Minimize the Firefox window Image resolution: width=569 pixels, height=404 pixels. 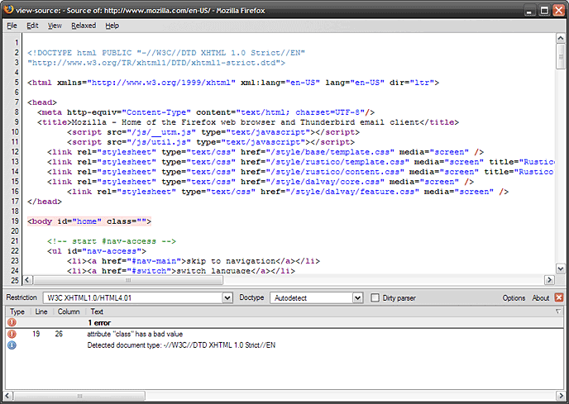pos(530,10)
